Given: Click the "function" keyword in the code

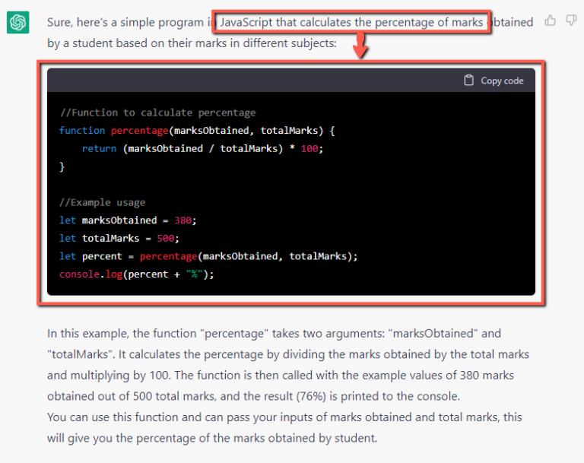Looking at the screenshot, I should (x=82, y=131).
